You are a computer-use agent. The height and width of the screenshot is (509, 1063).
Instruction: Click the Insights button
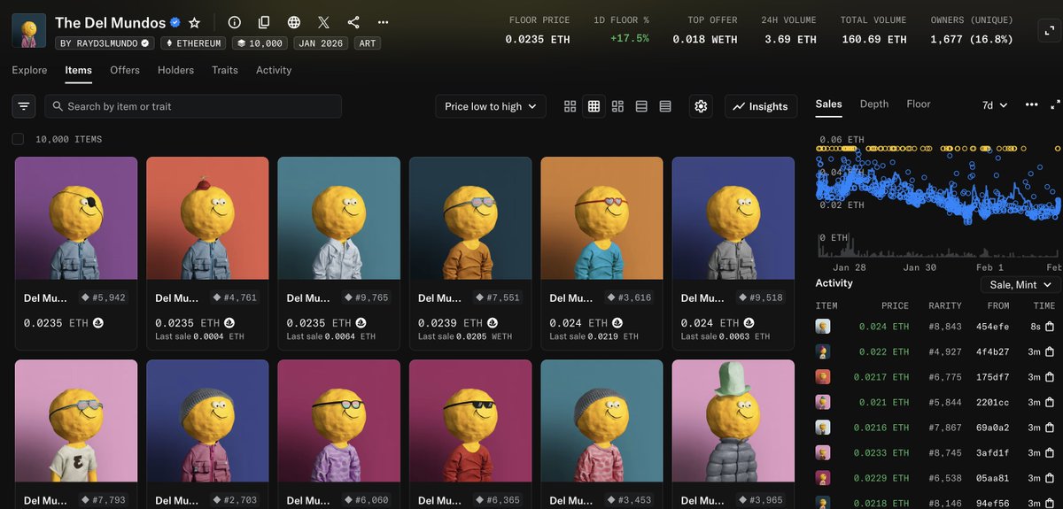click(x=761, y=106)
